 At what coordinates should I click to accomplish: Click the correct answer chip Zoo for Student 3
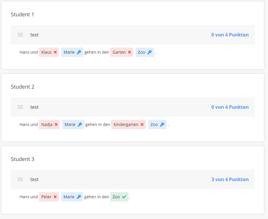[x=116, y=197]
